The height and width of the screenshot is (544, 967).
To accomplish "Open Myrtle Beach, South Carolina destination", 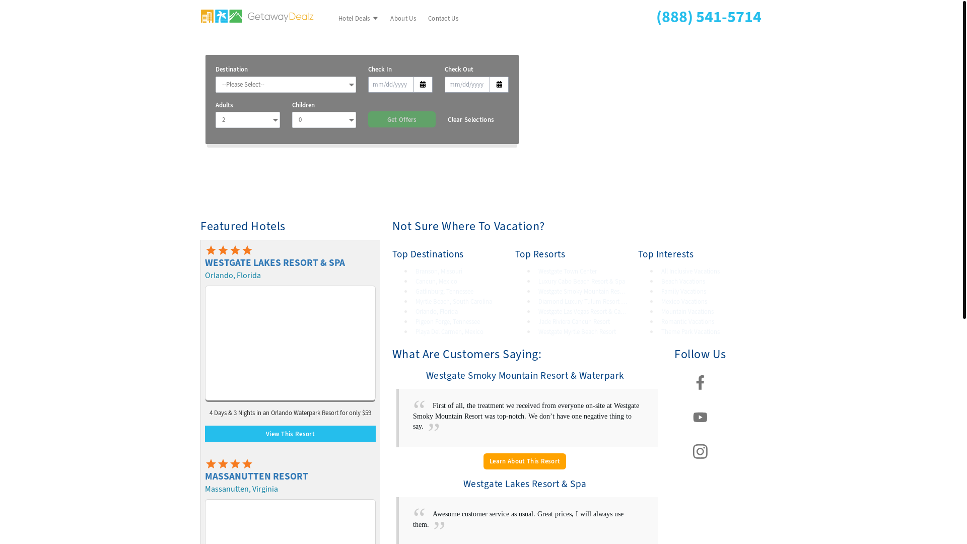I will (x=454, y=302).
